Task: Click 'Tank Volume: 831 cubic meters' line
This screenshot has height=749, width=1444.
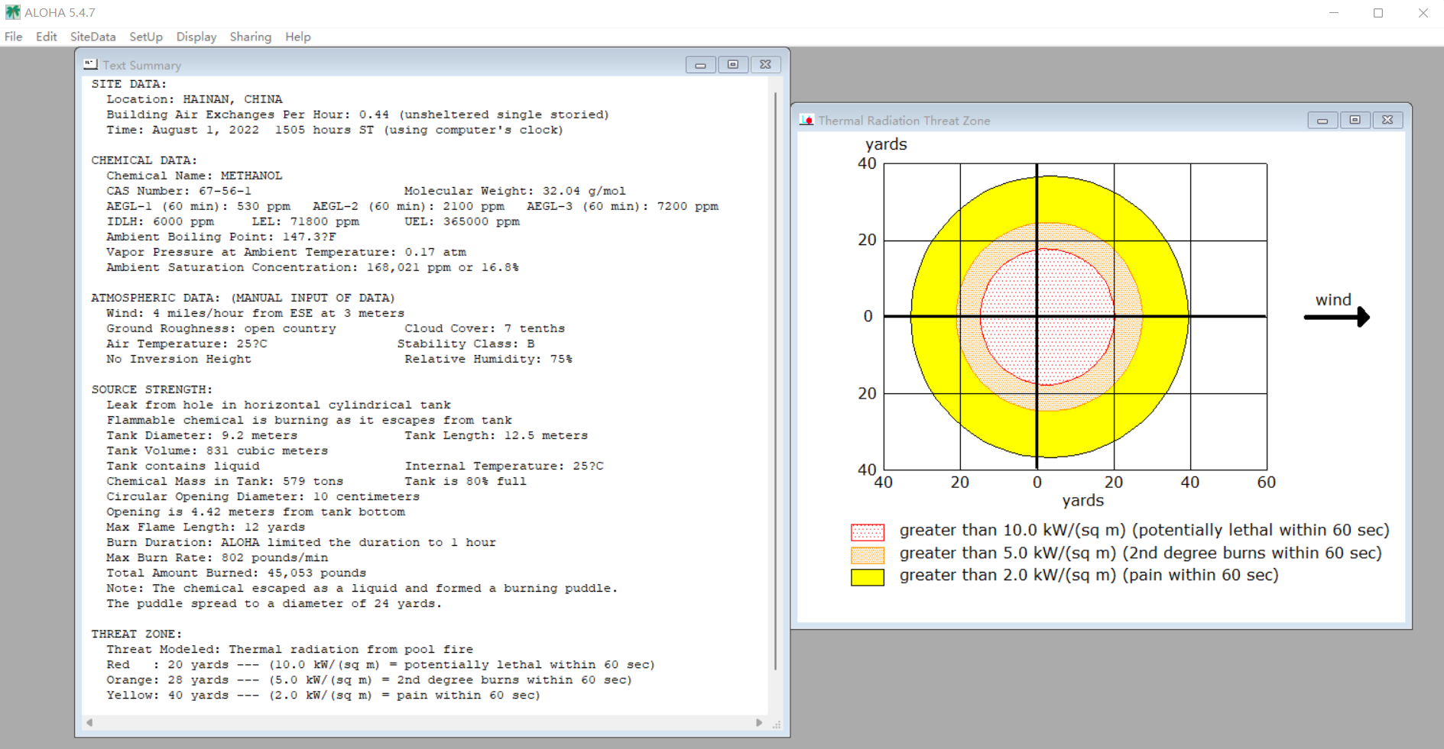Action: coord(217,450)
